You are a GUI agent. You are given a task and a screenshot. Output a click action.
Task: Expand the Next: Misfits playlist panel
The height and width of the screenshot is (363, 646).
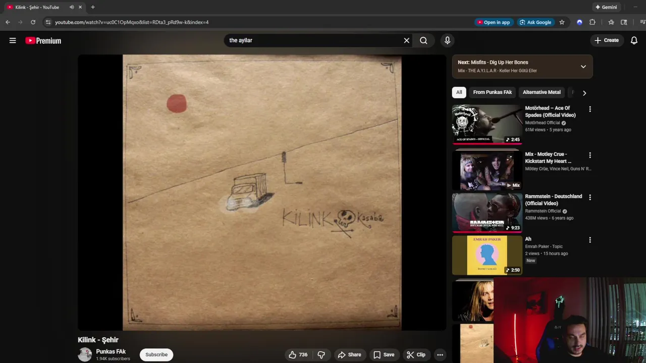tap(583, 67)
